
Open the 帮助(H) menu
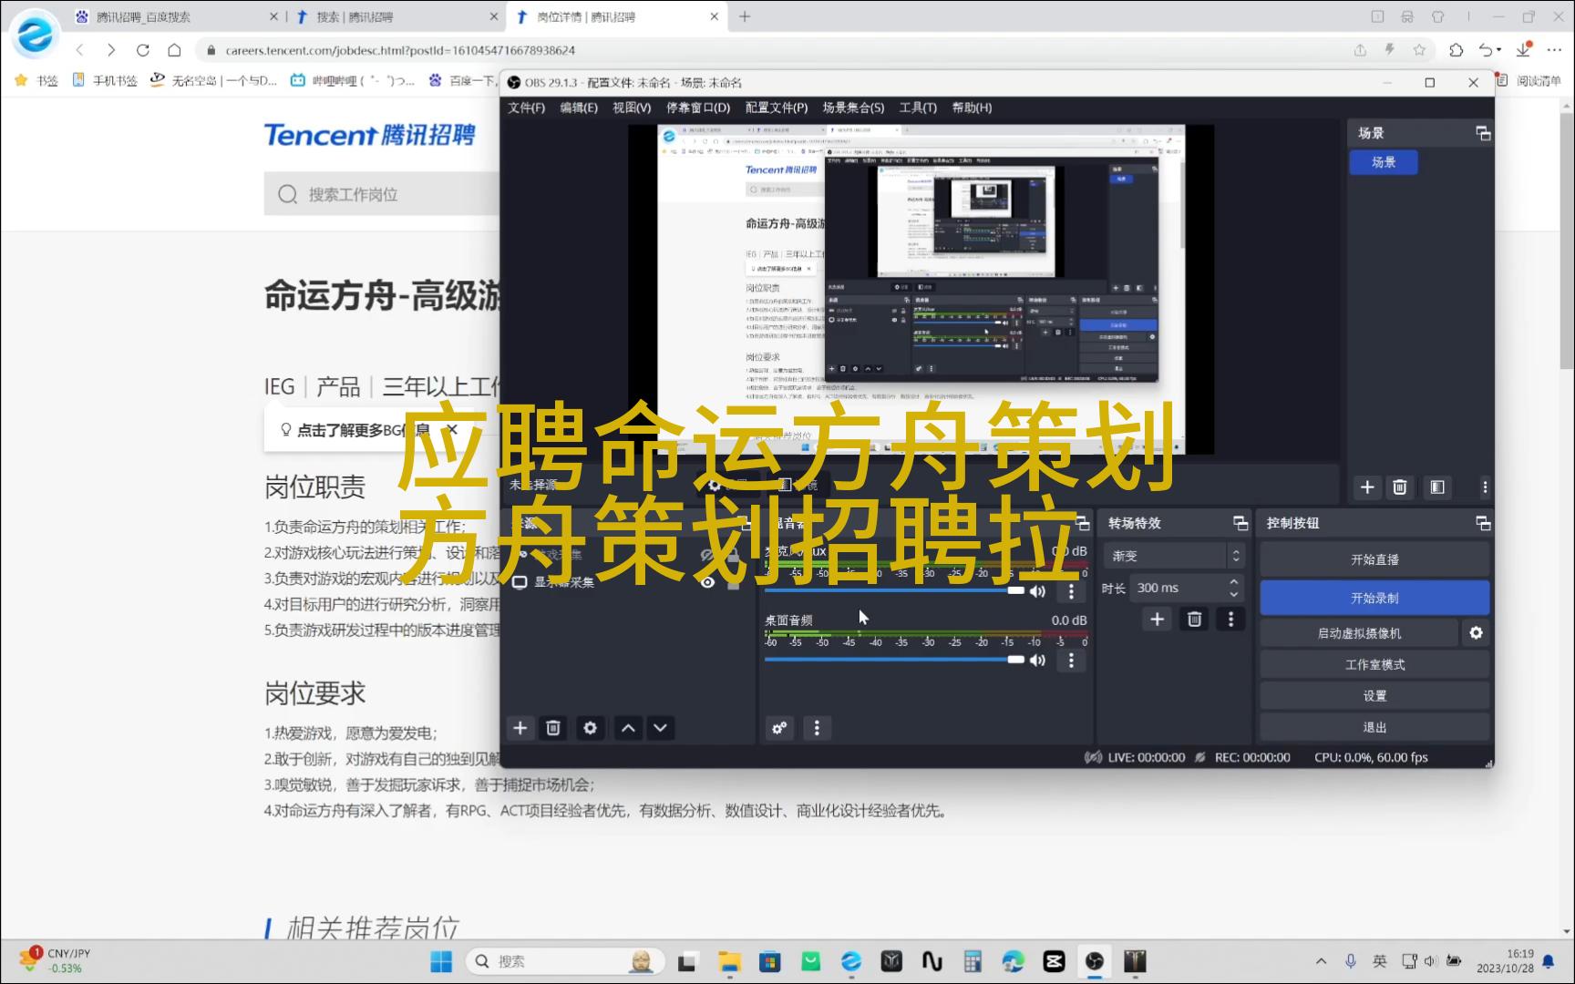click(x=972, y=108)
